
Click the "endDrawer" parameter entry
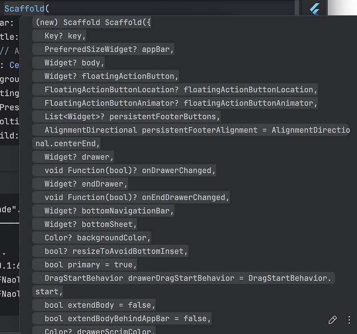(85, 183)
